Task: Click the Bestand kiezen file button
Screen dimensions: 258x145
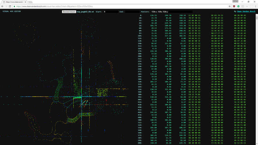Action: (69, 12)
